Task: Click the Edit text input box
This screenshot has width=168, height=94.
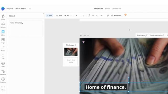Action: pyautogui.click(x=26, y=29)
